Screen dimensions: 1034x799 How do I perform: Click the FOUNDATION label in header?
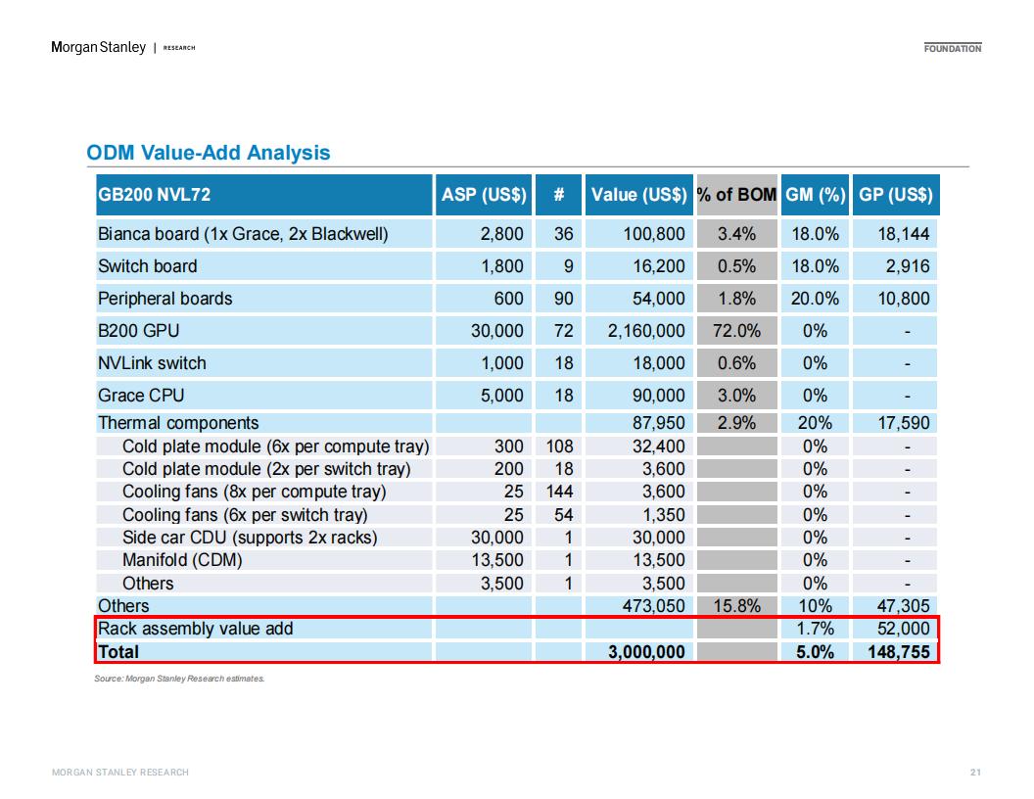point(952,48)
